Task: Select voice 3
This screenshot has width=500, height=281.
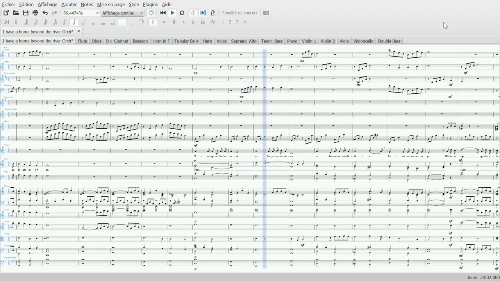Action: [237, 22]
